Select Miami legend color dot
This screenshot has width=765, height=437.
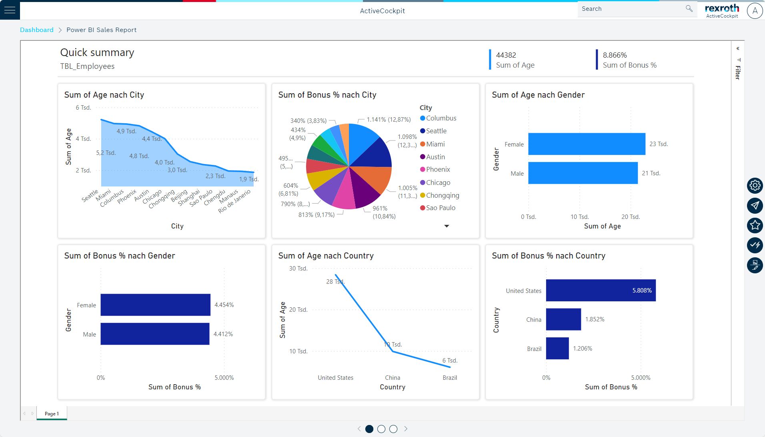(423, 144)
